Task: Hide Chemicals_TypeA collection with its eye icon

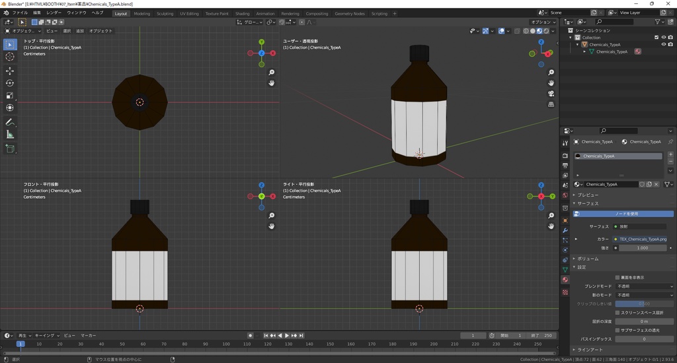Action: coord(663,44)
